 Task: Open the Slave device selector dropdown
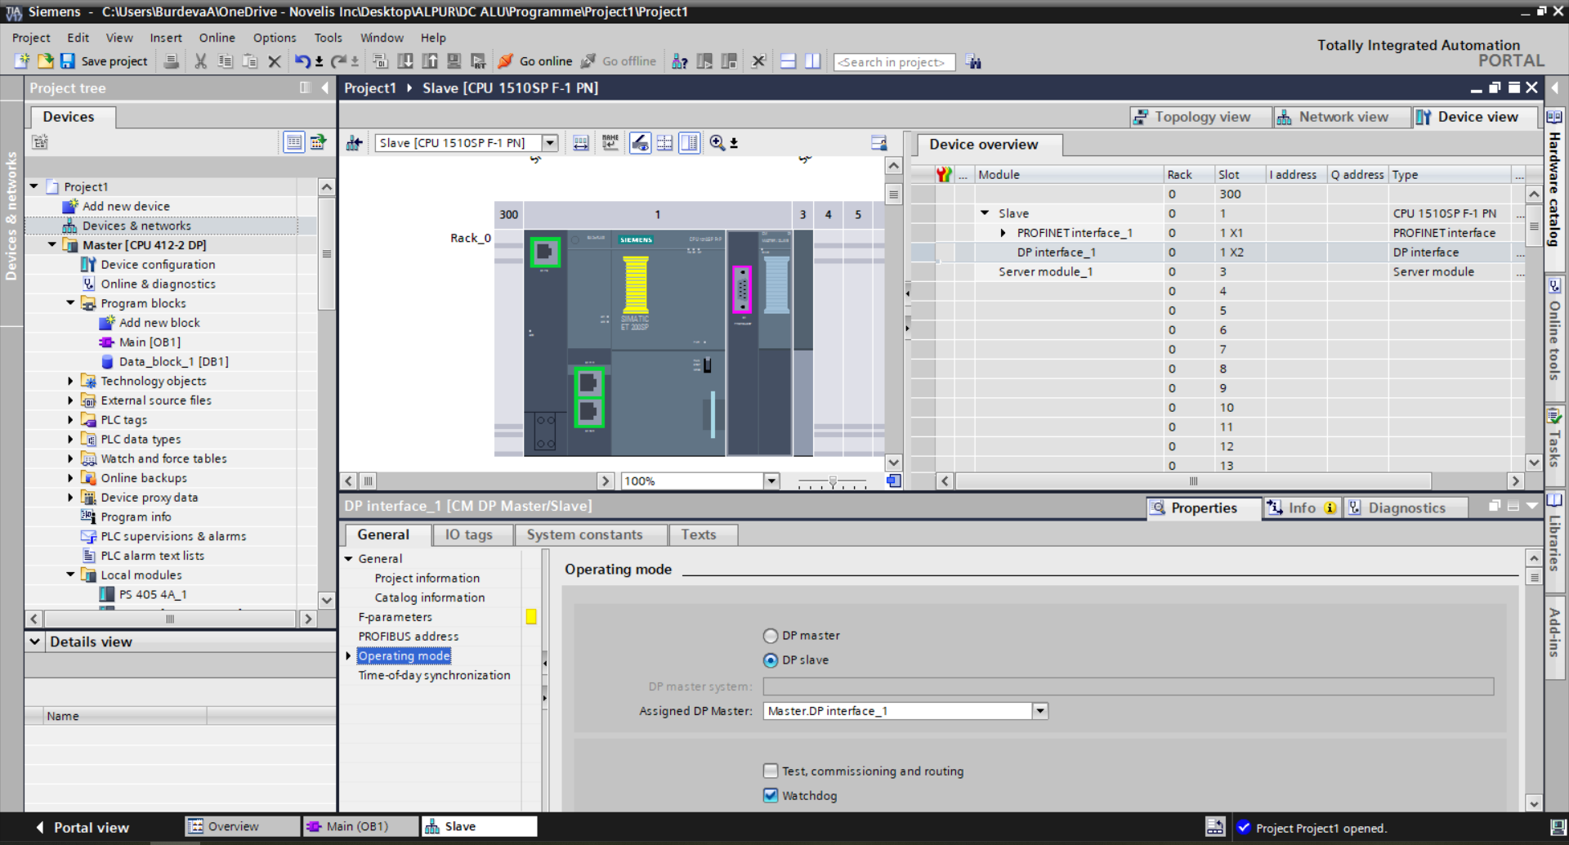pyautogui.click(x=550, y=143)
